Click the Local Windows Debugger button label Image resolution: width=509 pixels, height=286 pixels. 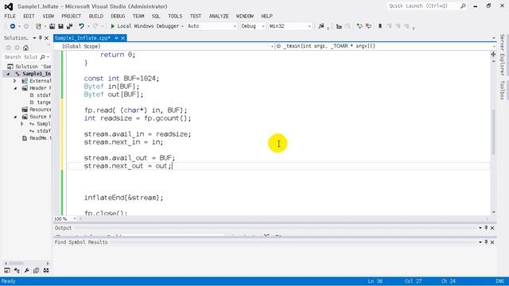coord(148,26)
